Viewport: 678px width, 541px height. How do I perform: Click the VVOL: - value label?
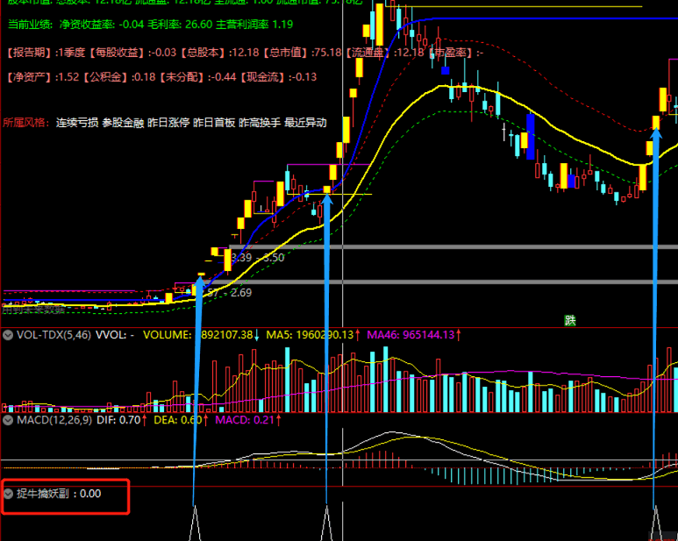point(115,335)
